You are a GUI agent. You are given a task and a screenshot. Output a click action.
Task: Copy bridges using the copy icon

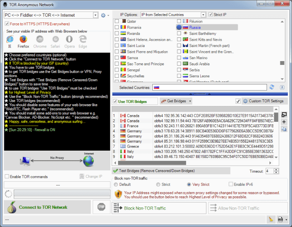tap(284, 129)
